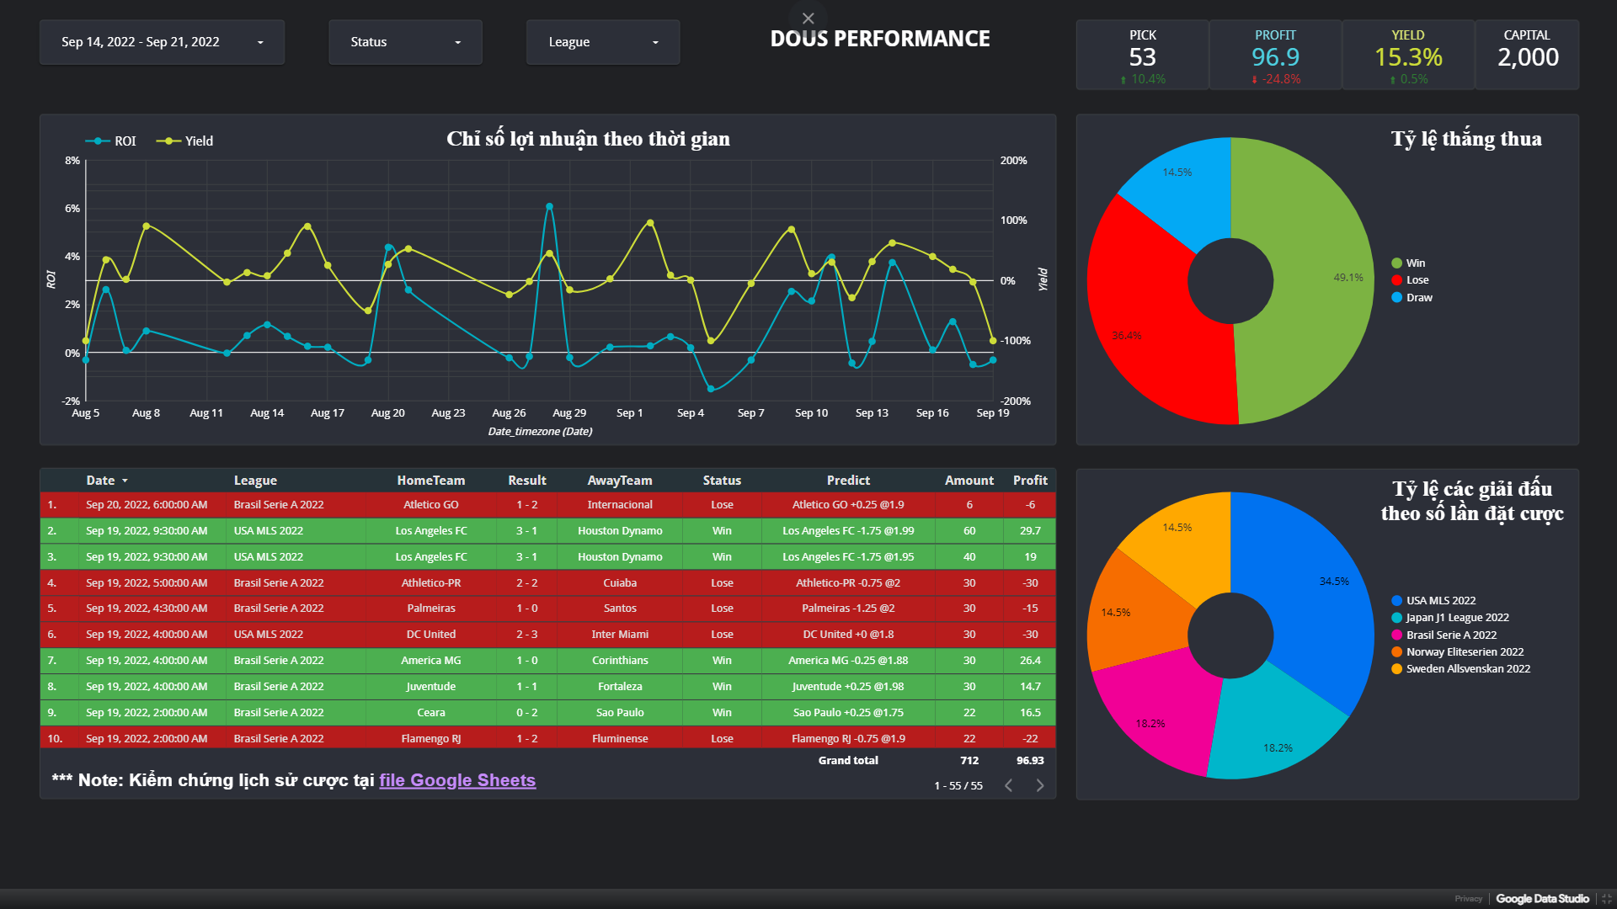1617x909 pixels.
Task: Toggle fullscreen icon in footer corner
Action: pyautogui.click(x=1607, y=899)
